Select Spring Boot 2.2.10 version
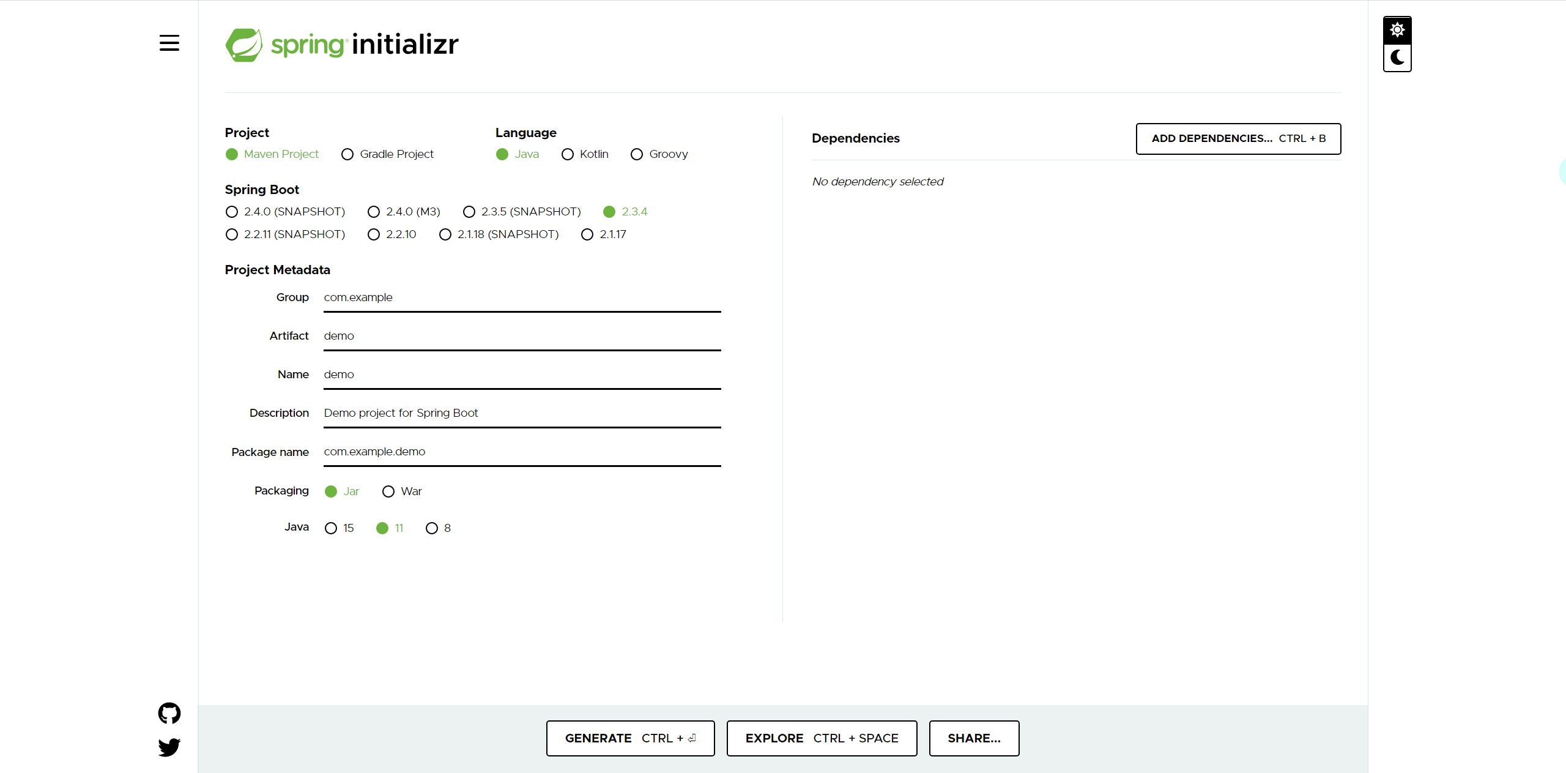 pyautogui.click(x=374, y=234)
